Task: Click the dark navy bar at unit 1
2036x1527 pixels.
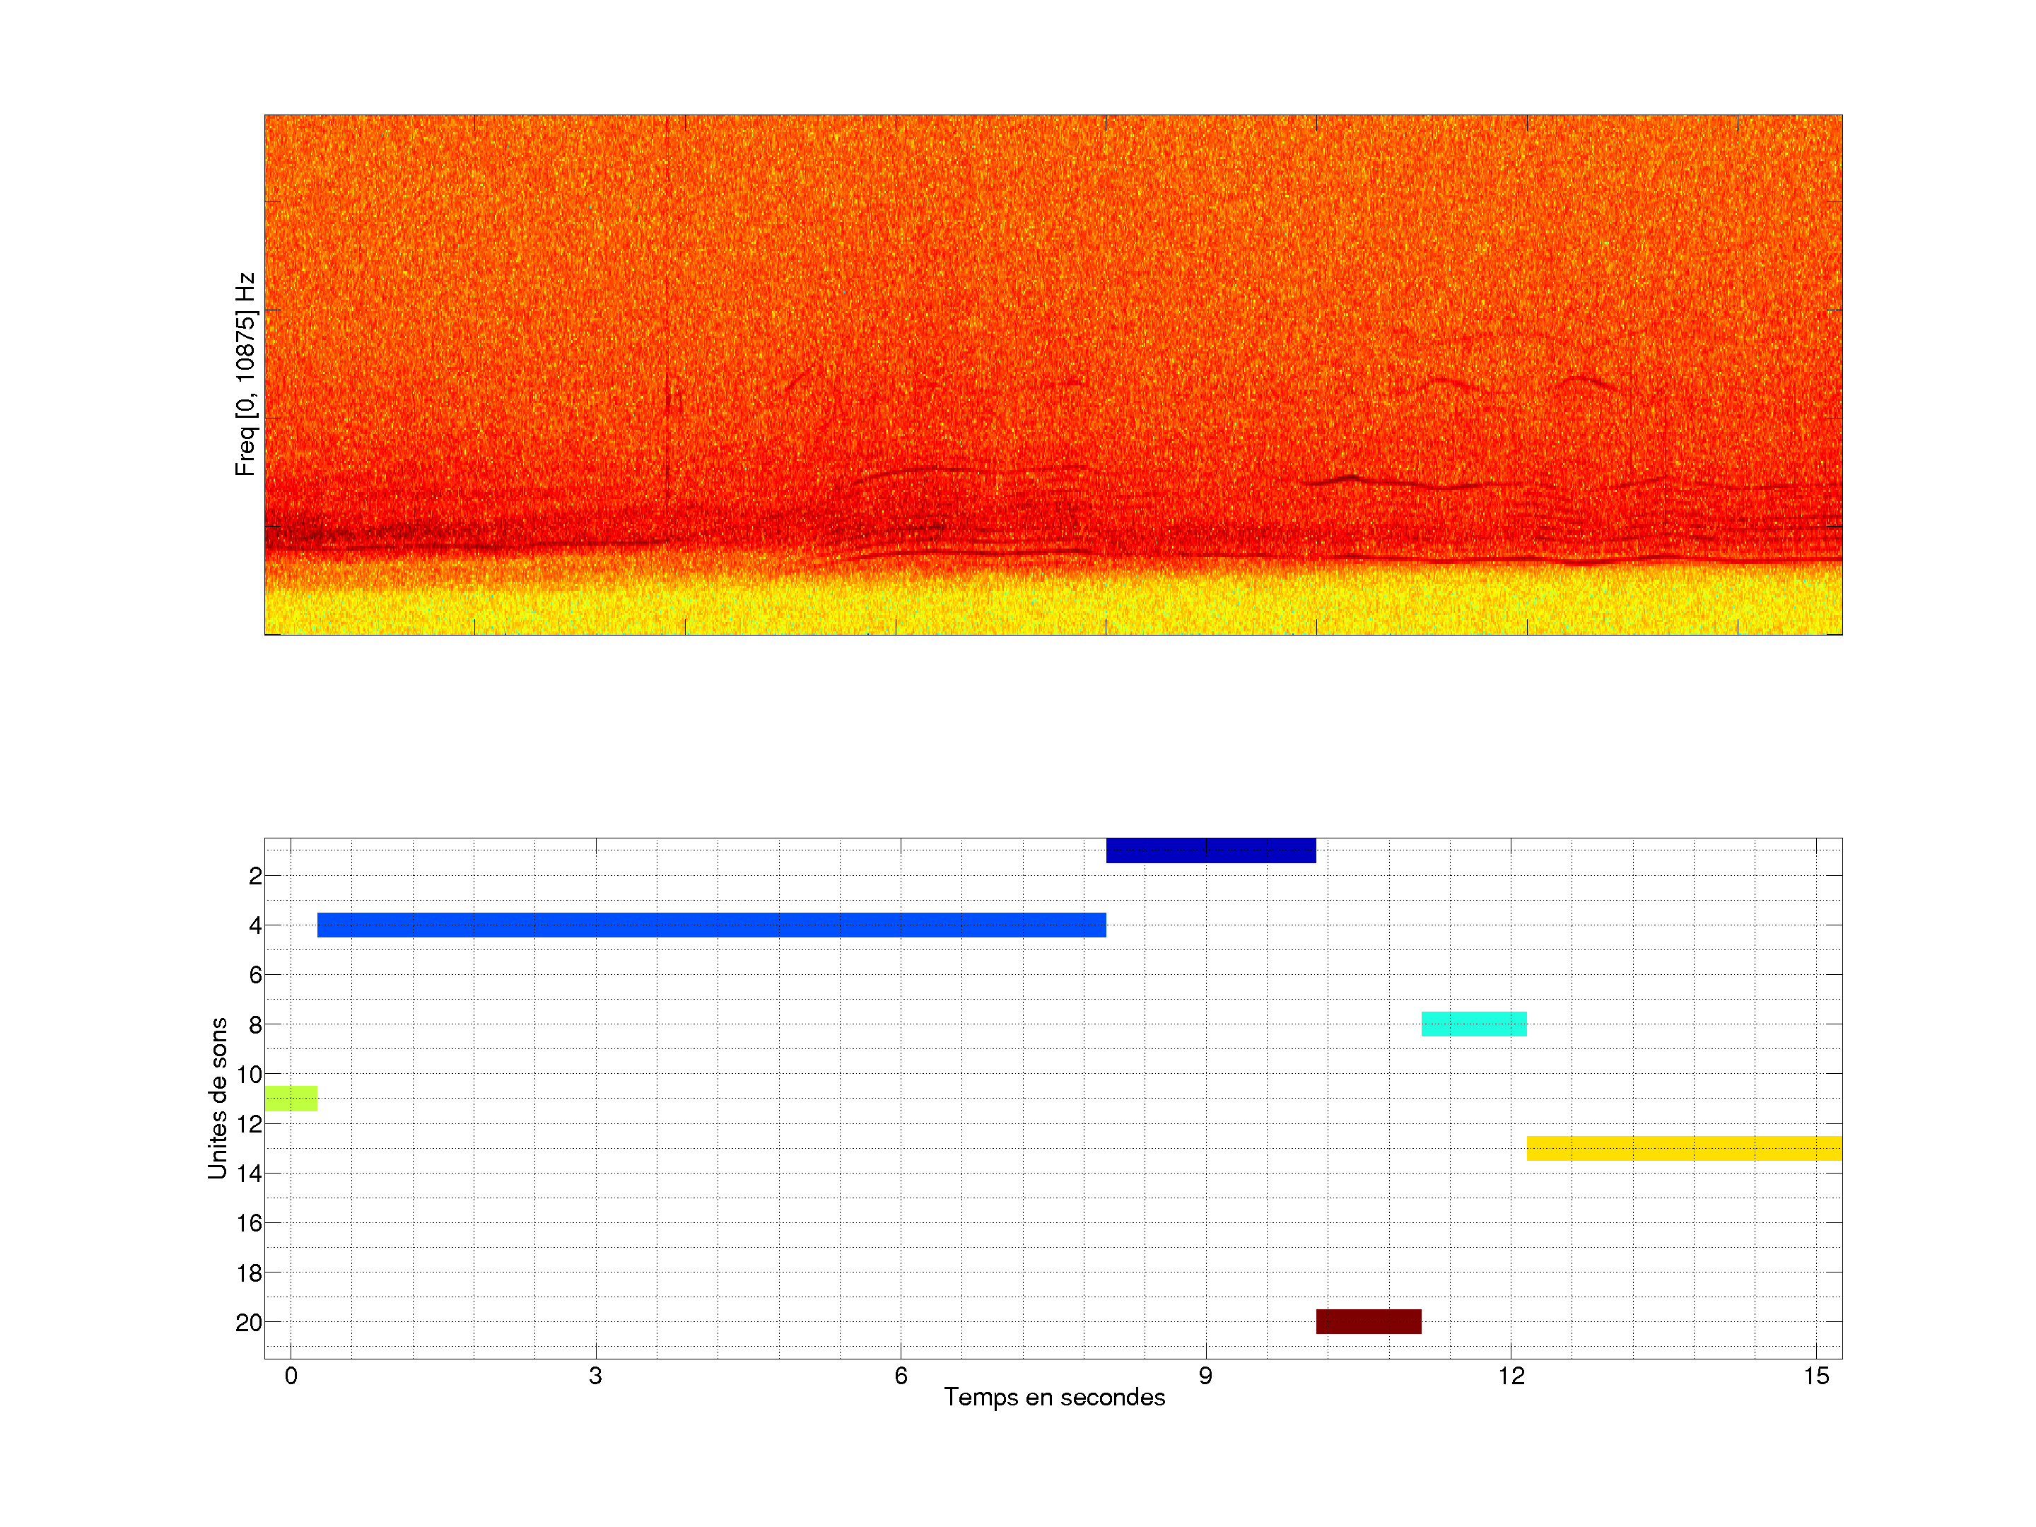Action: point(1210,850)
